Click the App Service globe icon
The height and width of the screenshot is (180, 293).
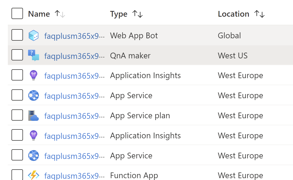click(x=34, y=95)
